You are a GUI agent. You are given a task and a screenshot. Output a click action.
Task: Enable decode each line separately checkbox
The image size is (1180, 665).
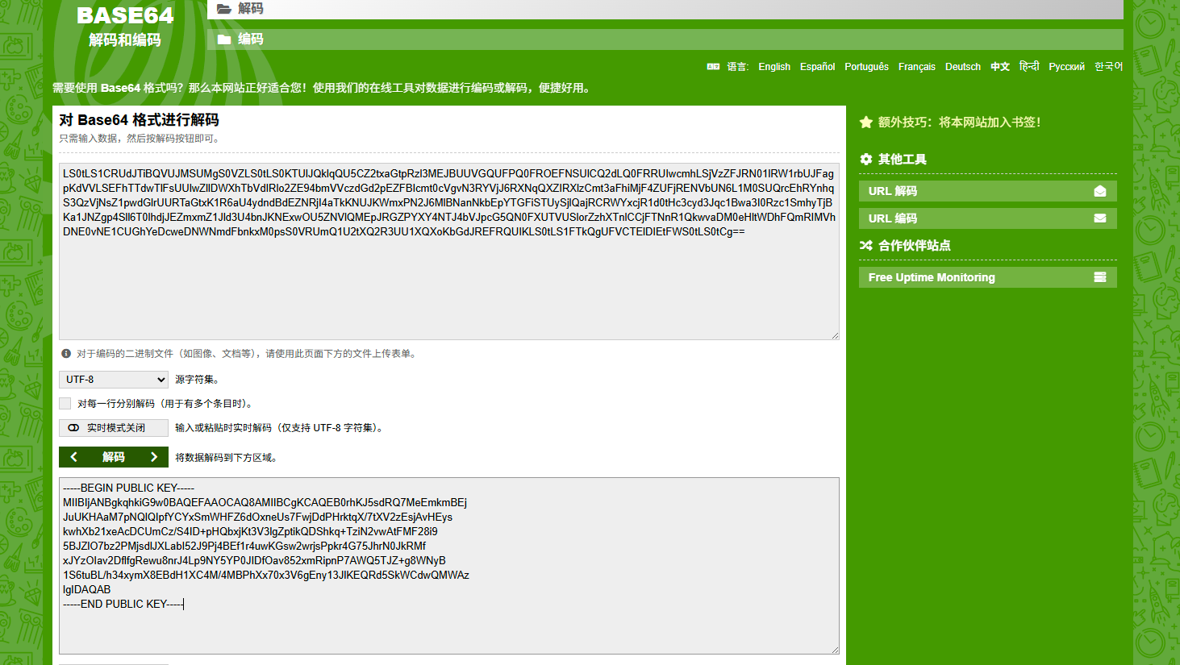click(65, 403)
